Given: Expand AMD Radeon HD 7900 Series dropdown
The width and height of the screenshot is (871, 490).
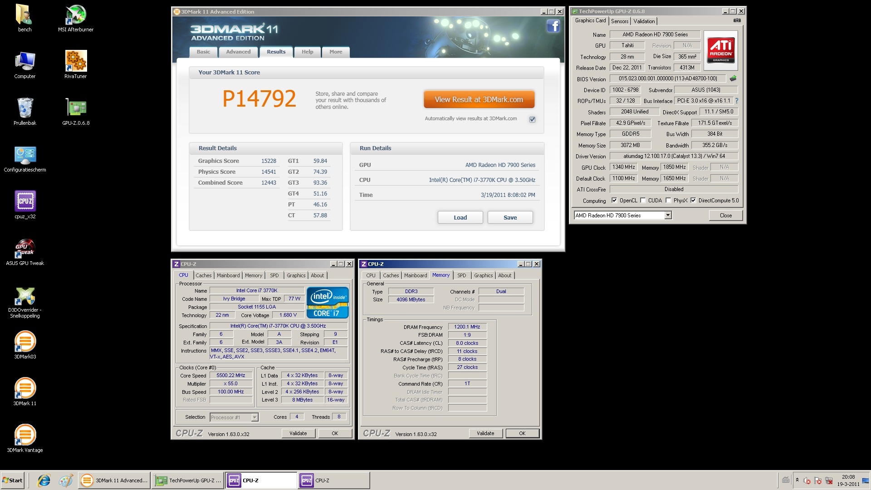Looking at the screenshot, I should click(668, 216).
